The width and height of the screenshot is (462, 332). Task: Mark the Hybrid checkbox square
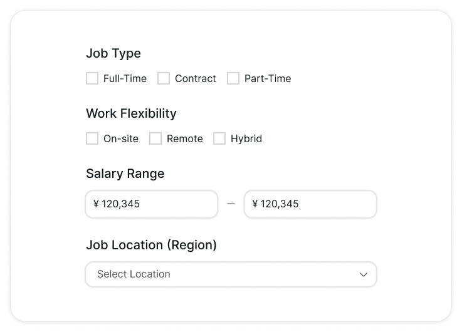[x=219, y=138]
